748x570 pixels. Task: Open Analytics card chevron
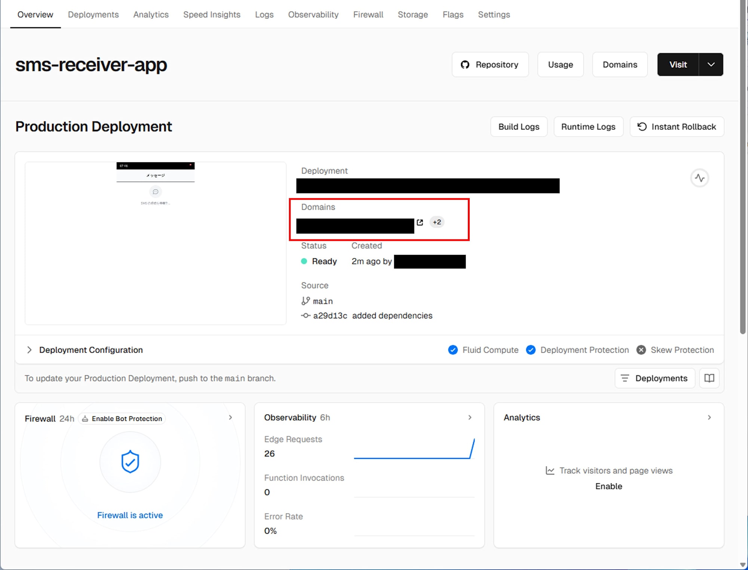(x=709, y=417)
